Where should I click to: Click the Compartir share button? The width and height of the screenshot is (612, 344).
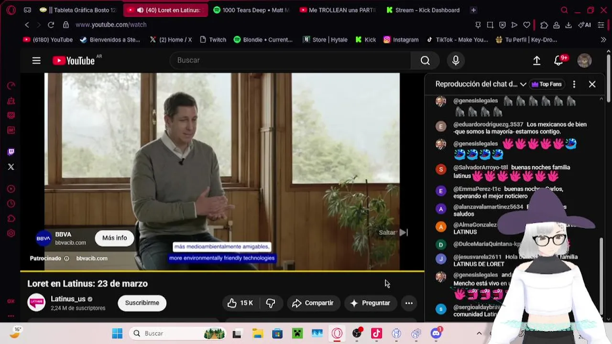pos(313,303)
